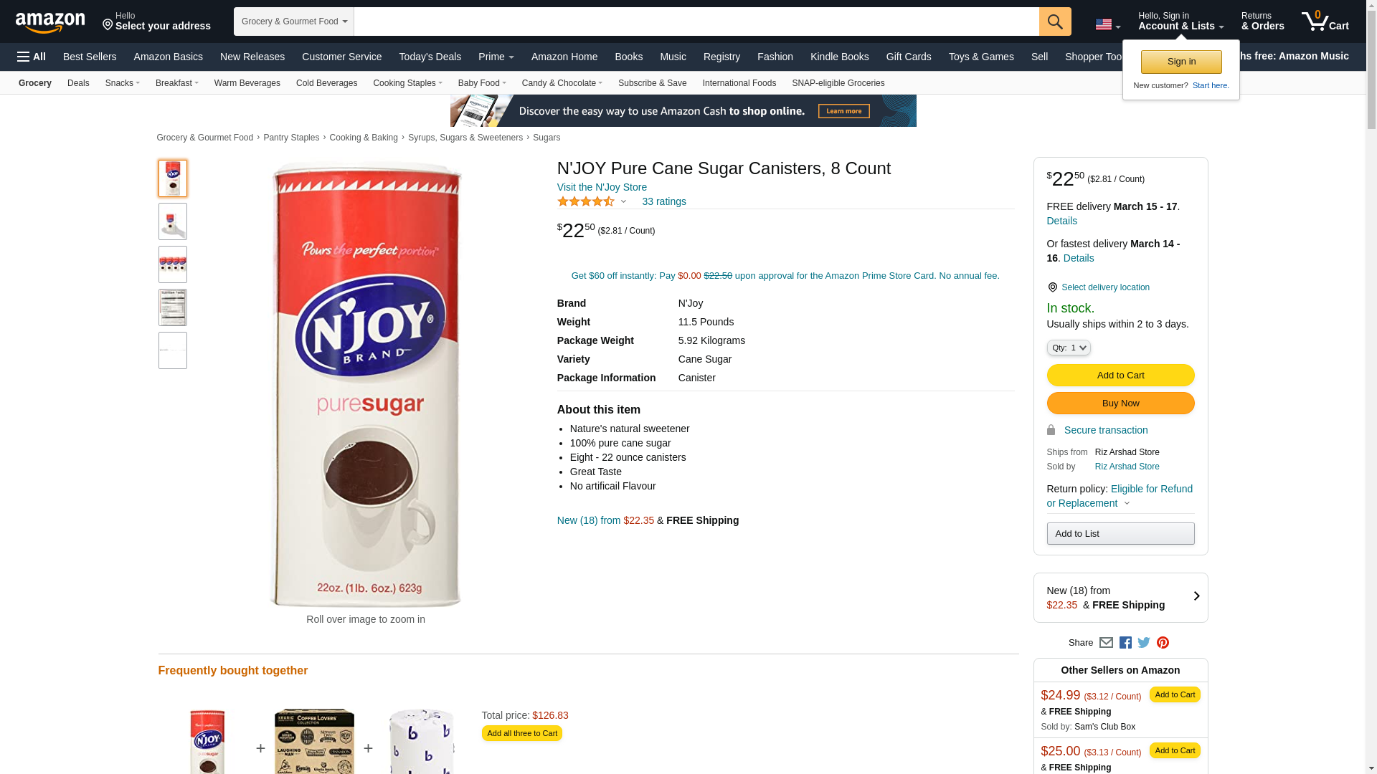
Task: Click the Add to Cart button
Action: pyautogui.click(x=1120, y=375)
